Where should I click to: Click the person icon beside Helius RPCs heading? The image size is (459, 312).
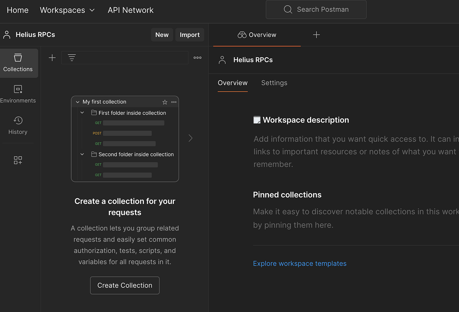click(222, 60)
